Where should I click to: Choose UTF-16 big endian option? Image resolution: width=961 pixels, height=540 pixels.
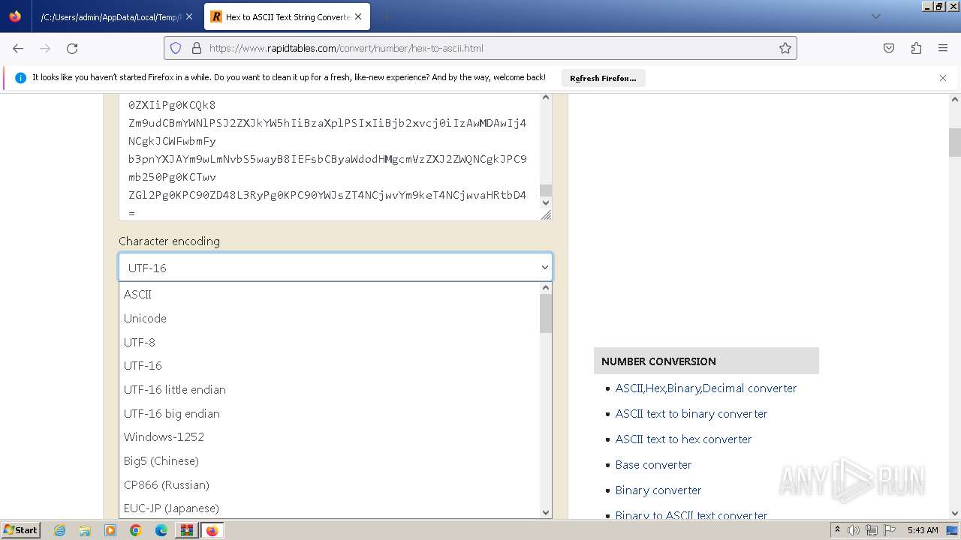pyautogui.click(x=330, y=413)
